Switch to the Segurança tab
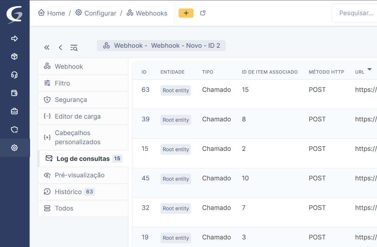The height and width of the screenshot is (247, 377). click(x=71, y=100)
